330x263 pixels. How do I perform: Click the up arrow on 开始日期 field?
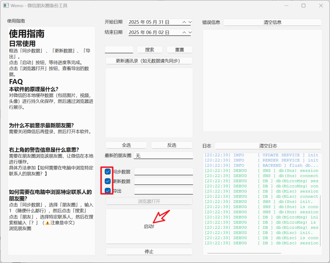click(x=185, y=22)
